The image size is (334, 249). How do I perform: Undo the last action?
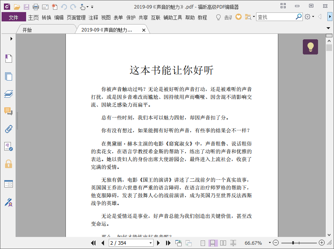64,7
